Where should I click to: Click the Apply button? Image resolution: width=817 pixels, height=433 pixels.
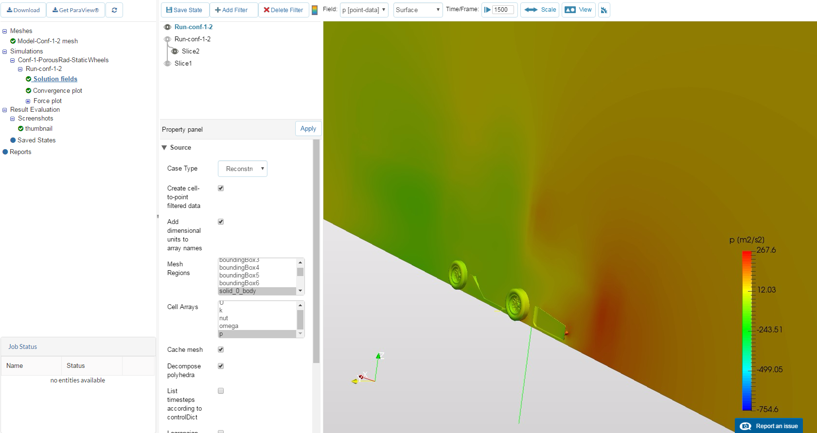[x=308, y=129]
